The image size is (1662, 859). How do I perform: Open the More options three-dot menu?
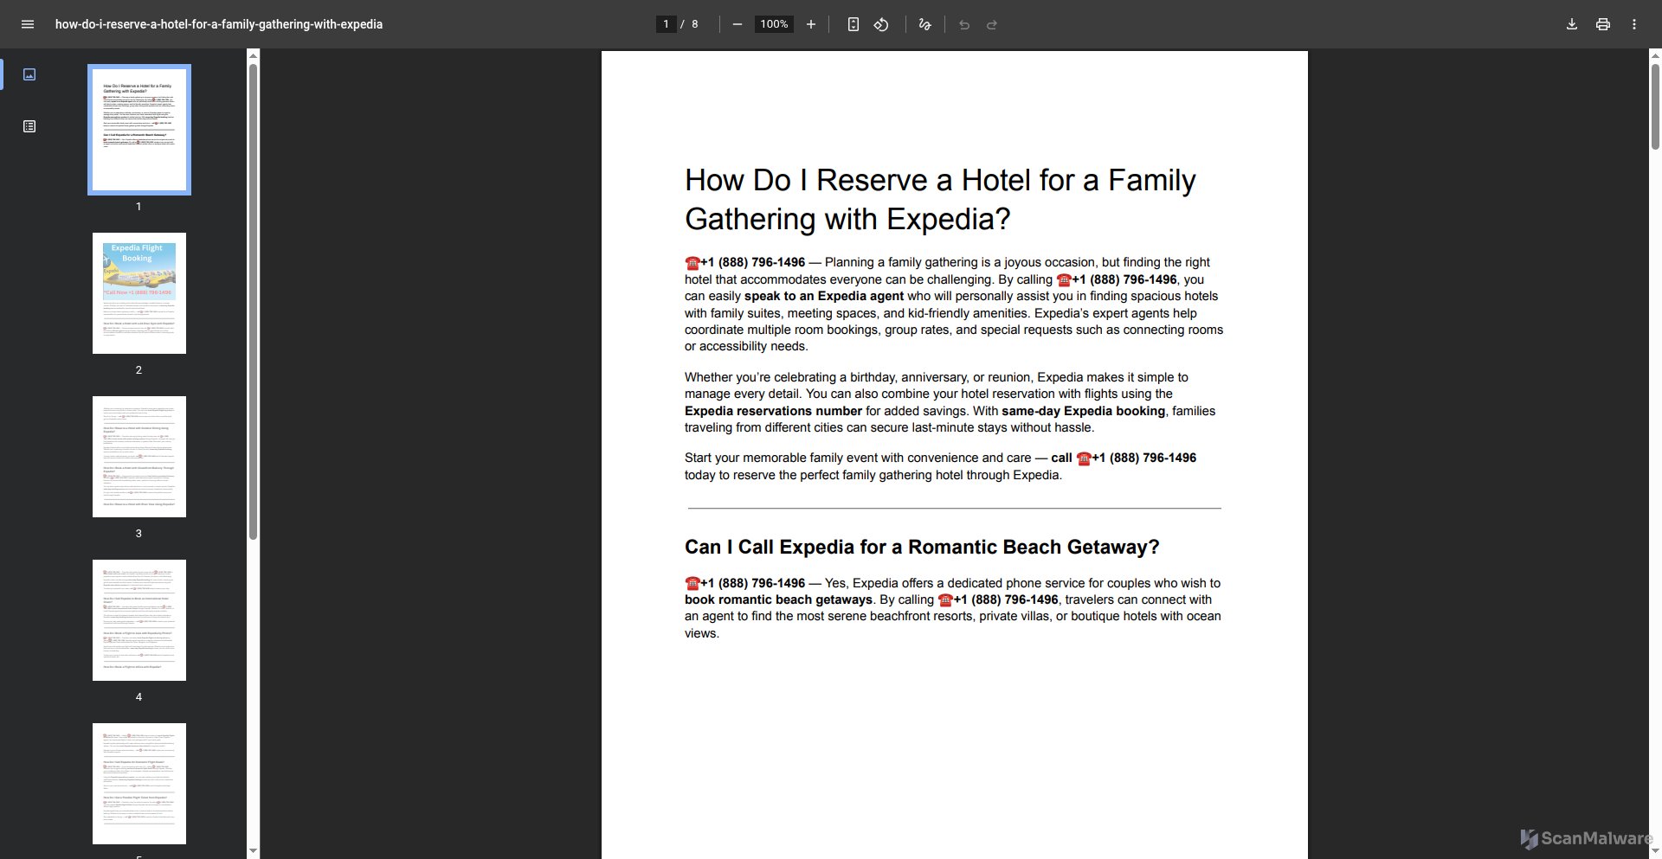coord(1634,24)
